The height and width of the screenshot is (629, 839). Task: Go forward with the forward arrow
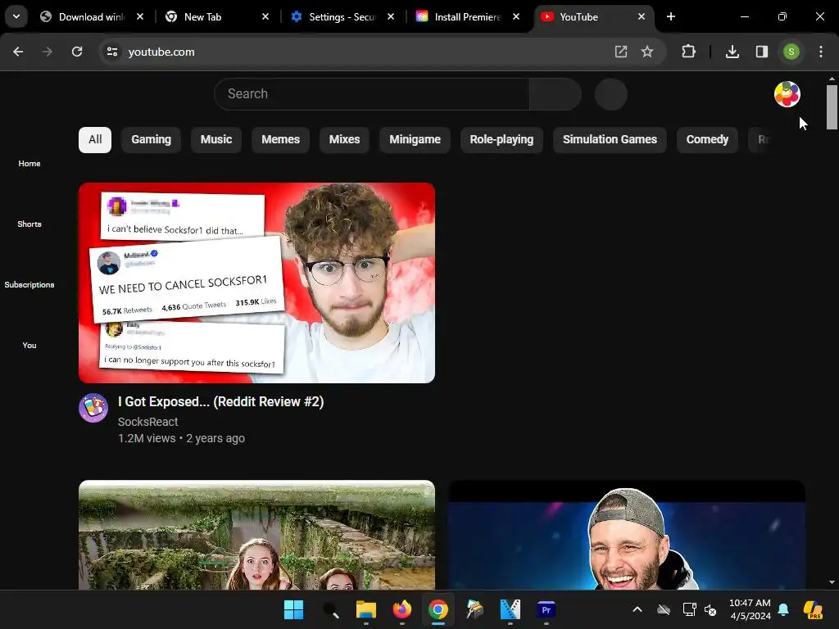[x=48, y=52]
